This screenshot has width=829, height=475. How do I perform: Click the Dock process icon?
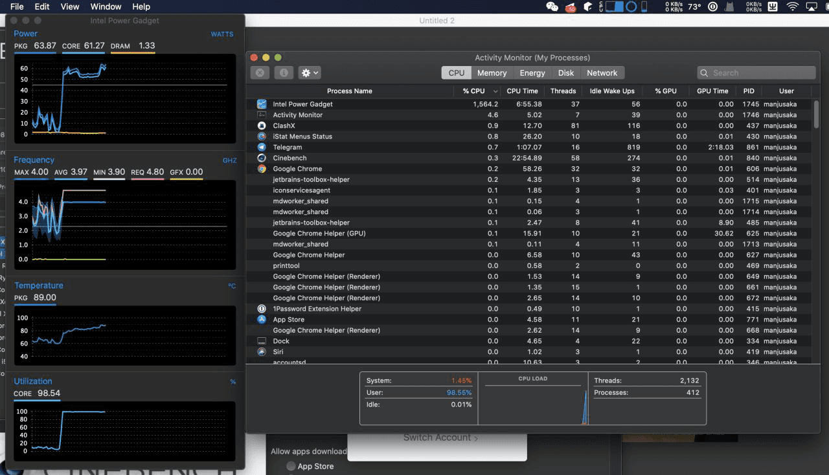[x=262, y=341]
